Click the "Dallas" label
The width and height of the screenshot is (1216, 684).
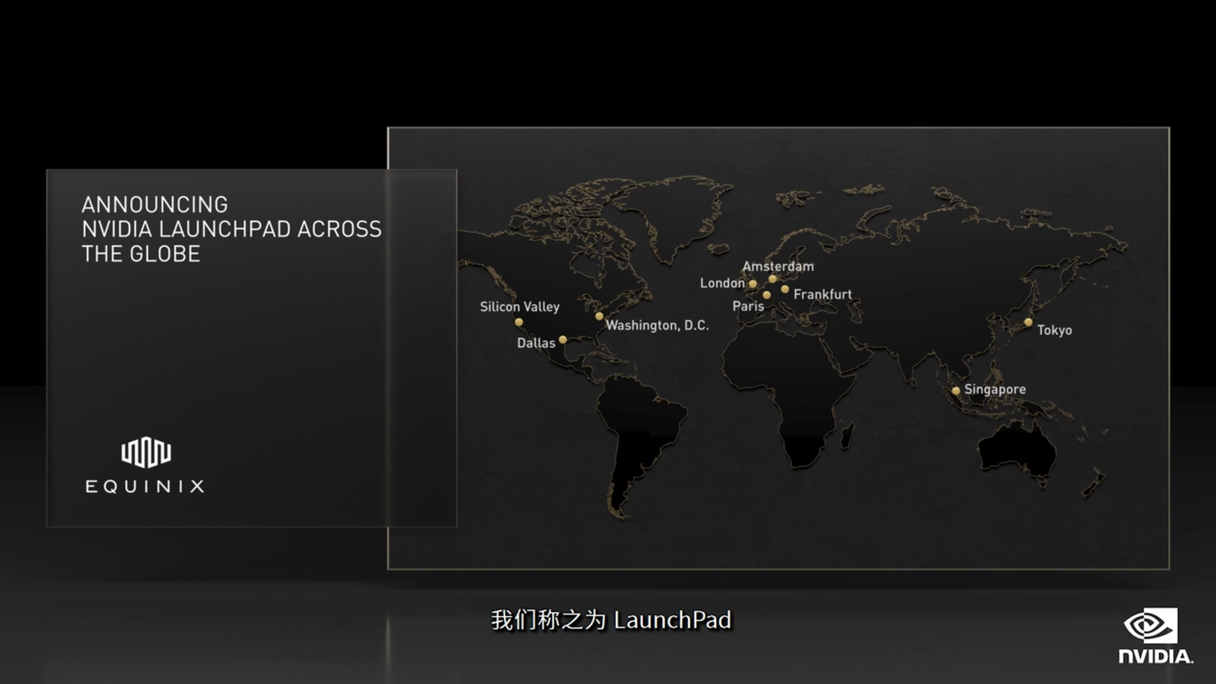[536, 343]
